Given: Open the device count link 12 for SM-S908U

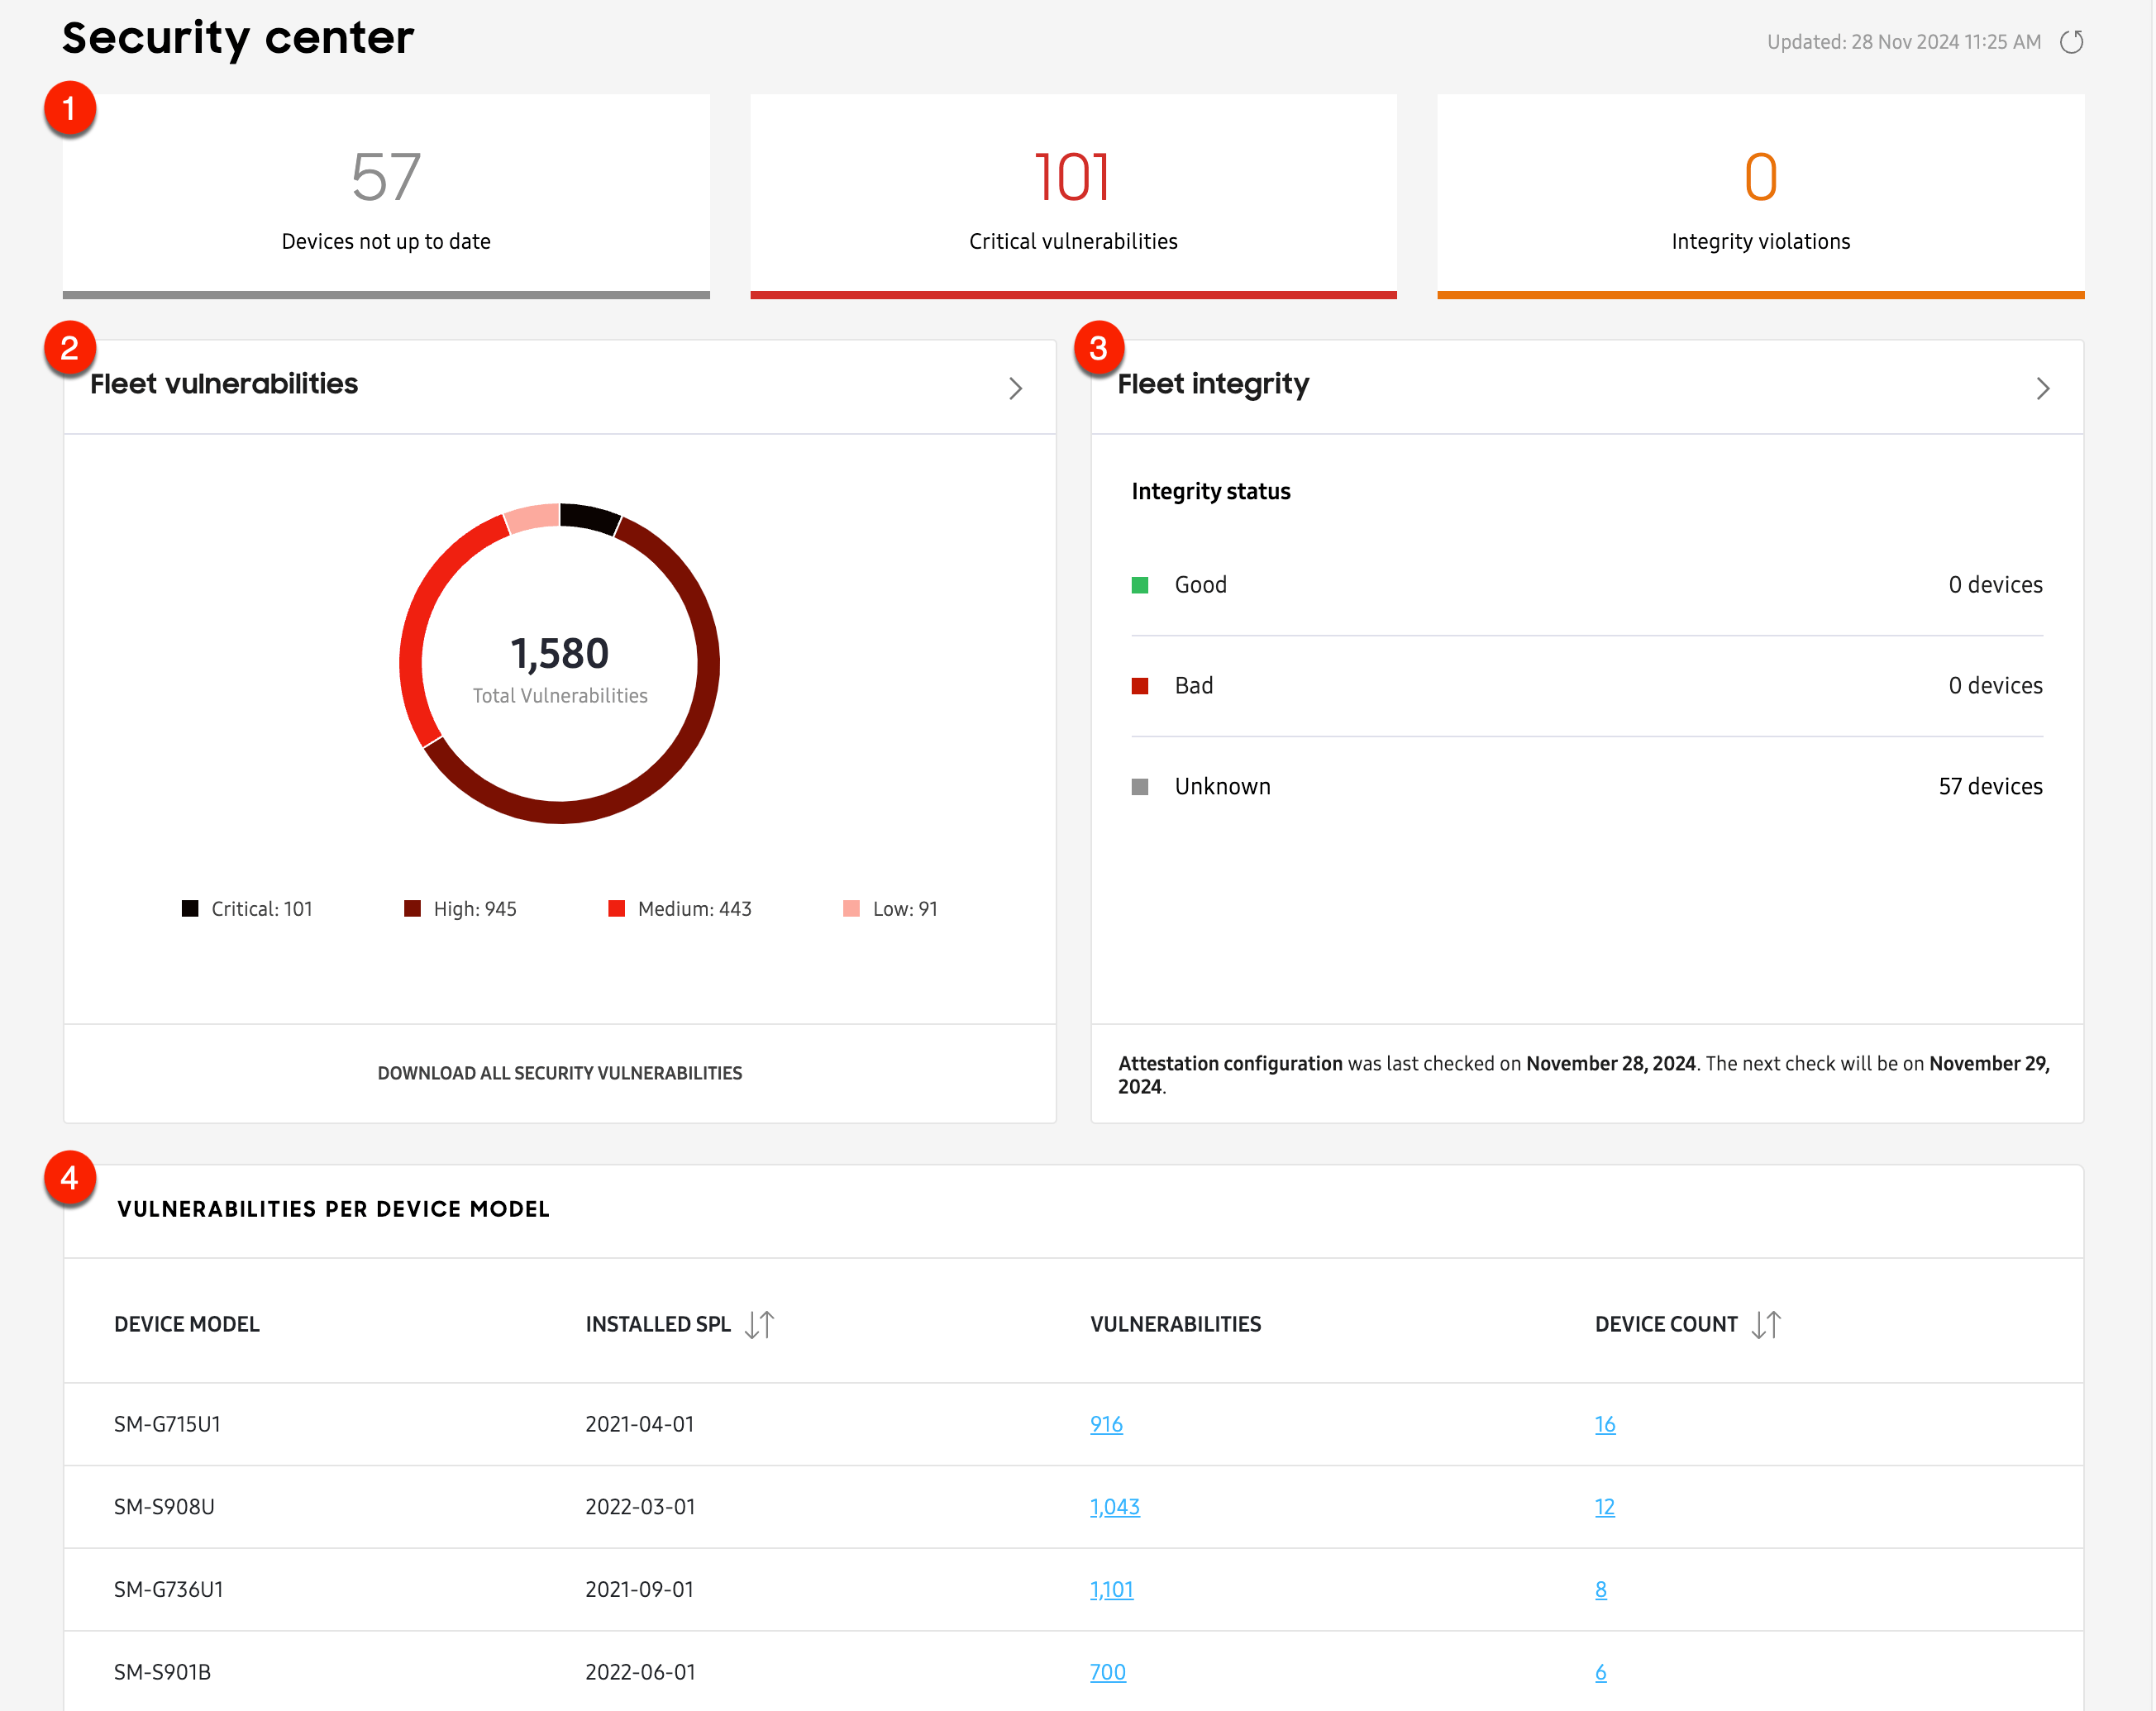Looking at the screenshot, I should tap(1604, 1507).
